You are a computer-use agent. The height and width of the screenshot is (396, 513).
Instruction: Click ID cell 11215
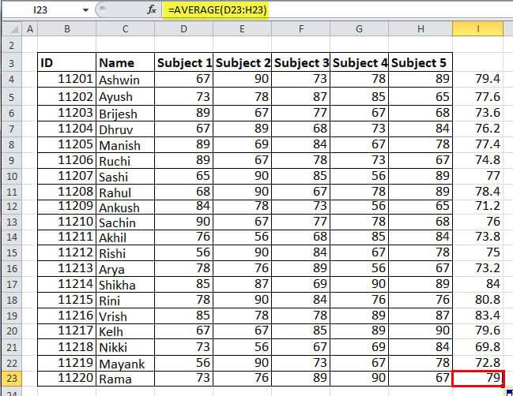(66, 300)
